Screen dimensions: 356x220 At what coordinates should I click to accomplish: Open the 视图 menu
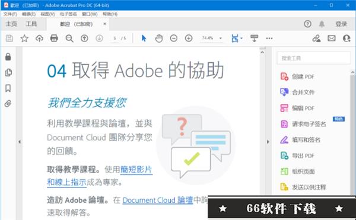[x=47, y=14]
